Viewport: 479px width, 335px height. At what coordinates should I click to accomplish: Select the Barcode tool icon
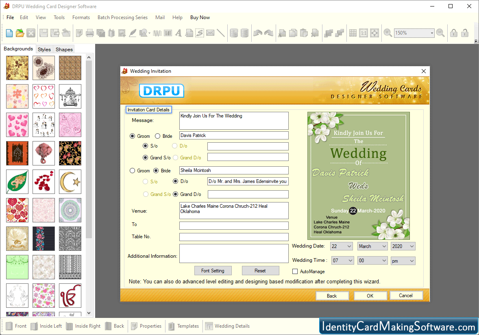(168, 33)
